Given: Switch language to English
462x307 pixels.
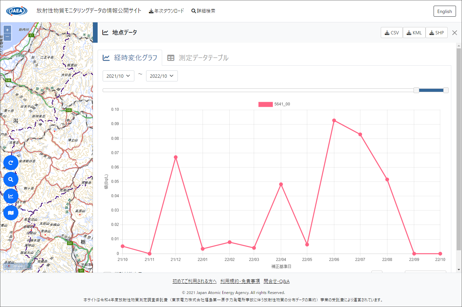Looking at the screenshot, I should [444, 11].
